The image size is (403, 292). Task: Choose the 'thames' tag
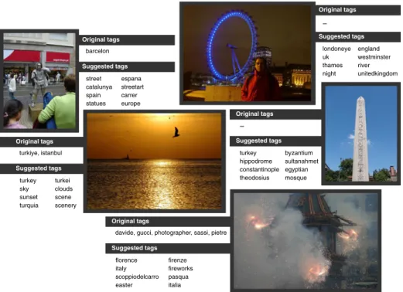[333, 66]
